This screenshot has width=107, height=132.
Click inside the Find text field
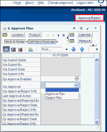51,49
